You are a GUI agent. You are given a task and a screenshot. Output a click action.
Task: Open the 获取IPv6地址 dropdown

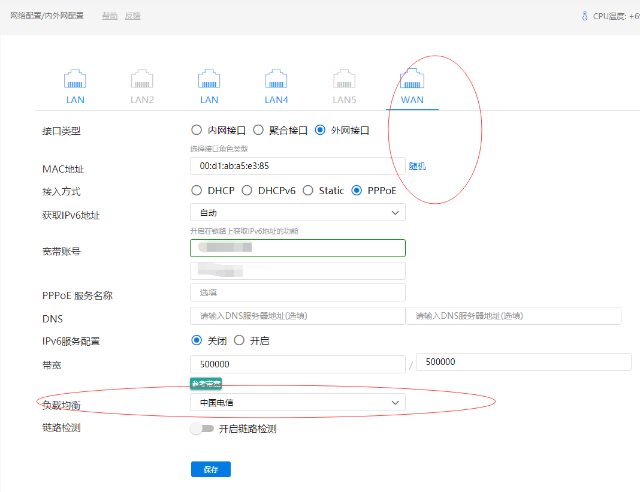click(x=297, y=213)
